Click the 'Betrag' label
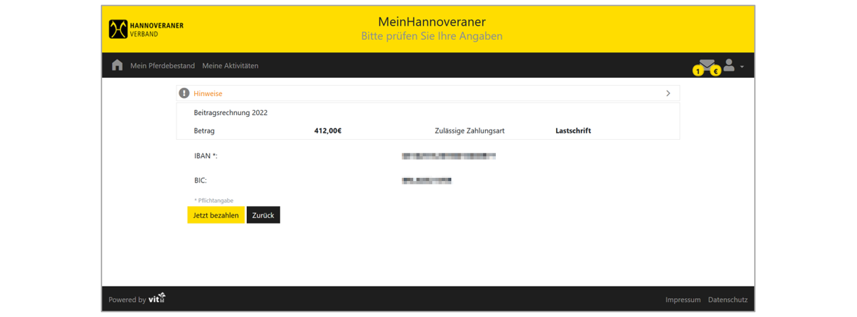The width and height of the screenshot is (857, 317). coord(204,130)
